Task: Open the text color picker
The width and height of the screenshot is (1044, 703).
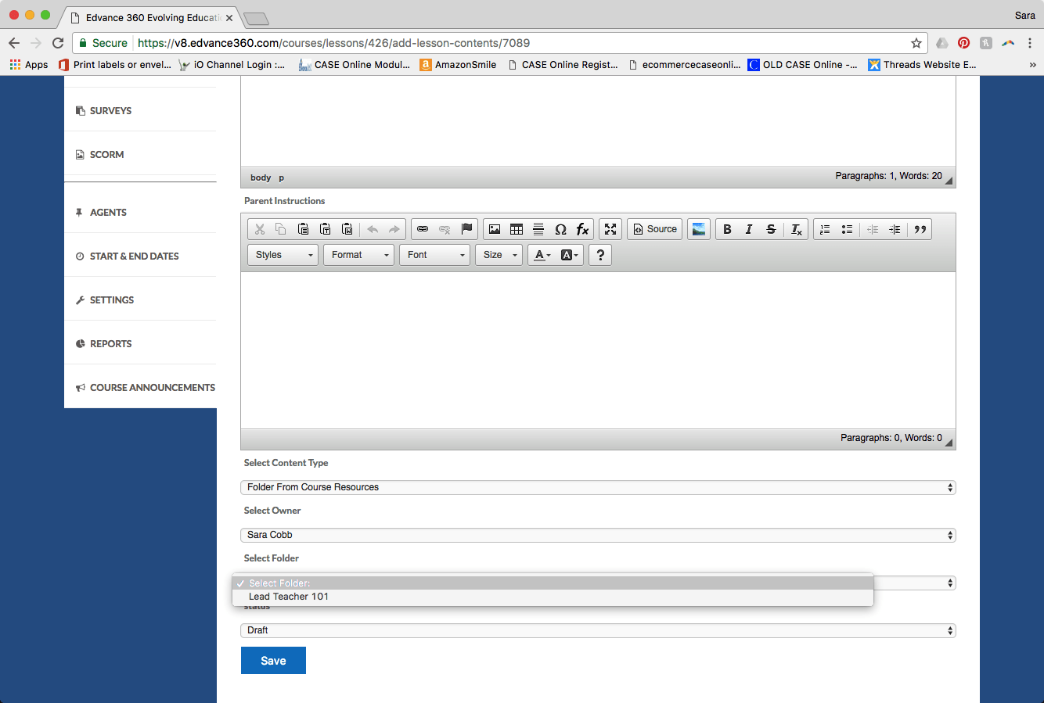Action: pos(542,255)
